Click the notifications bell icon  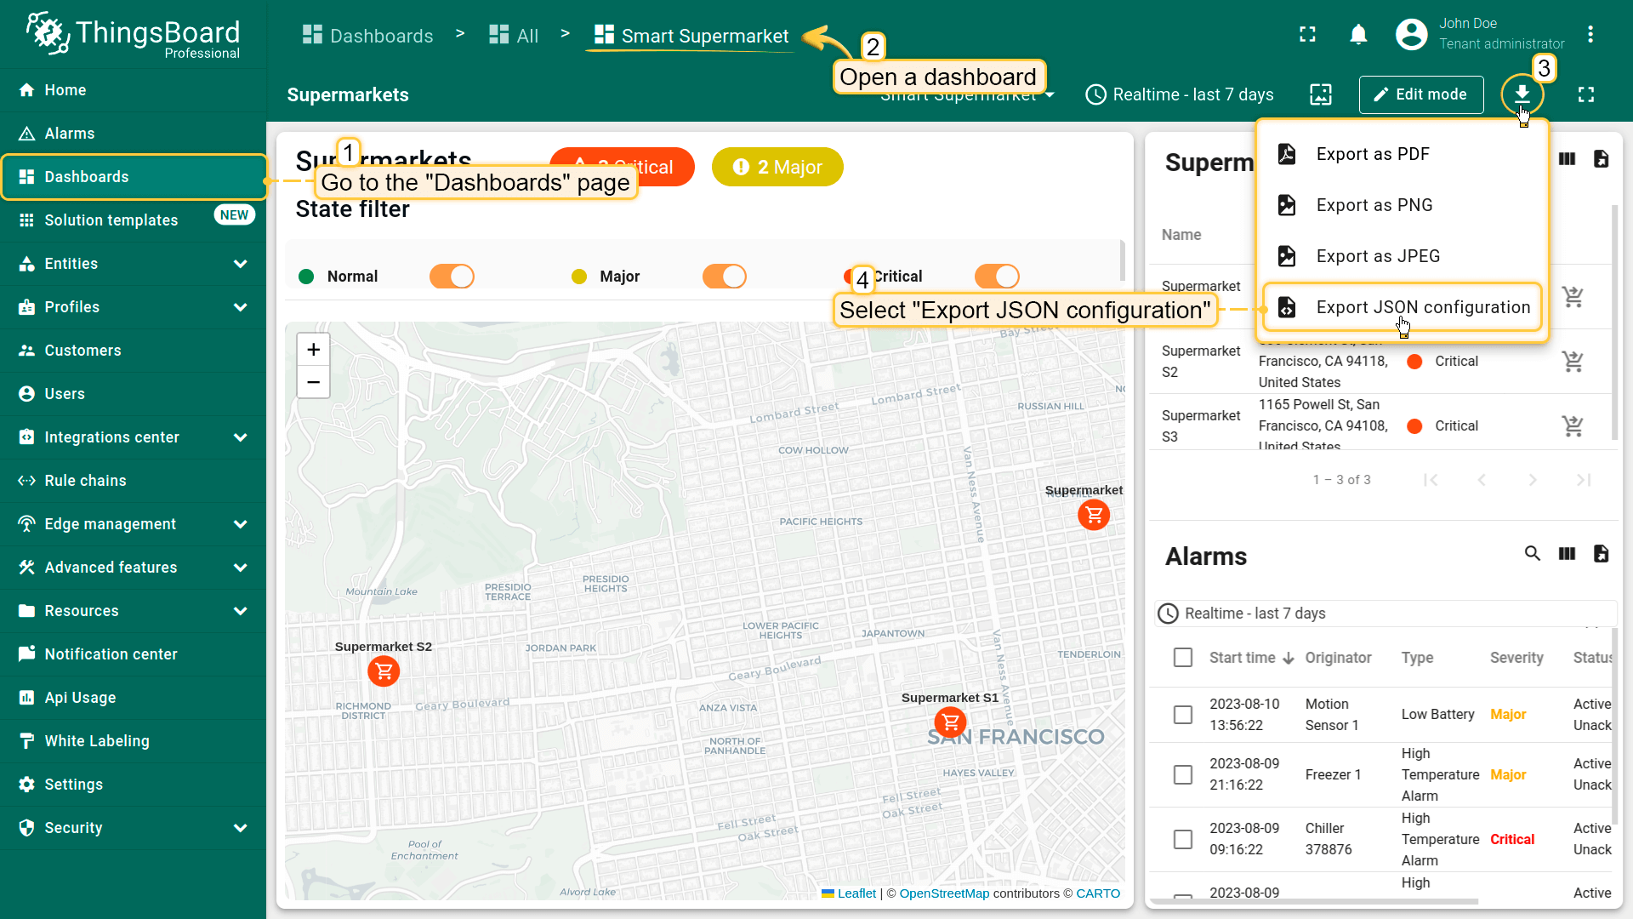pos(1358,35)
